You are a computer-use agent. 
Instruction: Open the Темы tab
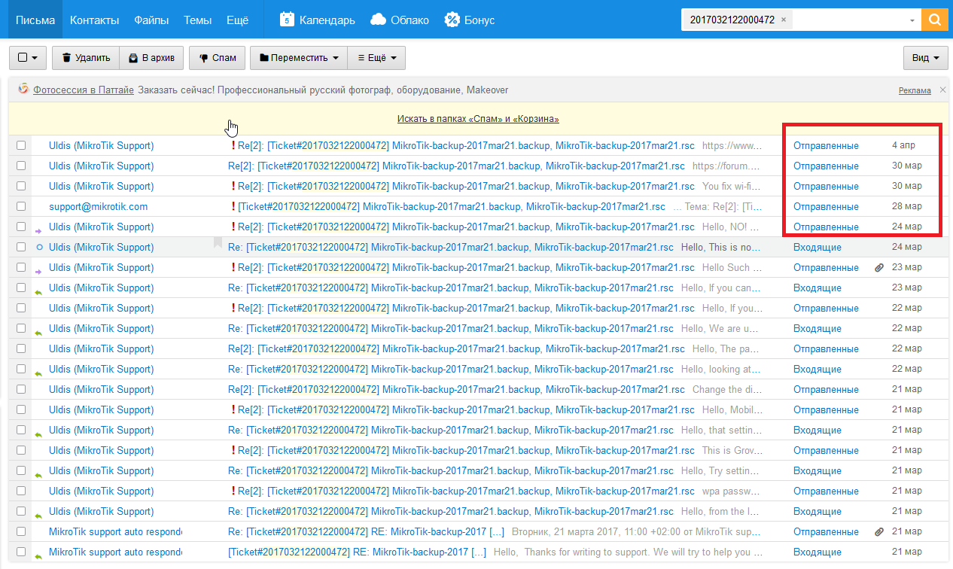pyautogui.click(x=197, y=20)
